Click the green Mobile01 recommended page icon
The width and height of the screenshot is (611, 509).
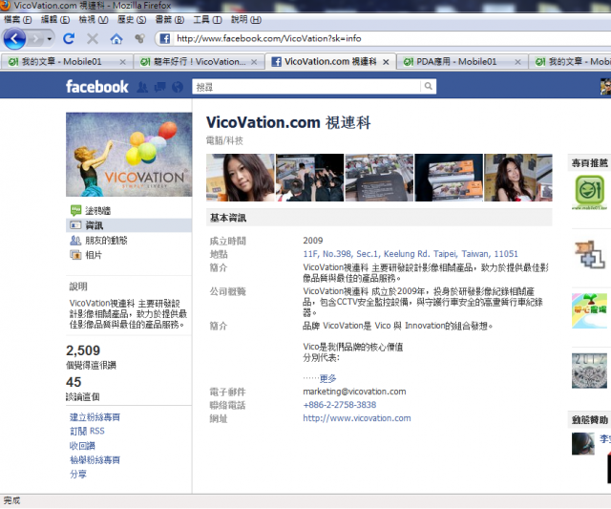(589, 192)
